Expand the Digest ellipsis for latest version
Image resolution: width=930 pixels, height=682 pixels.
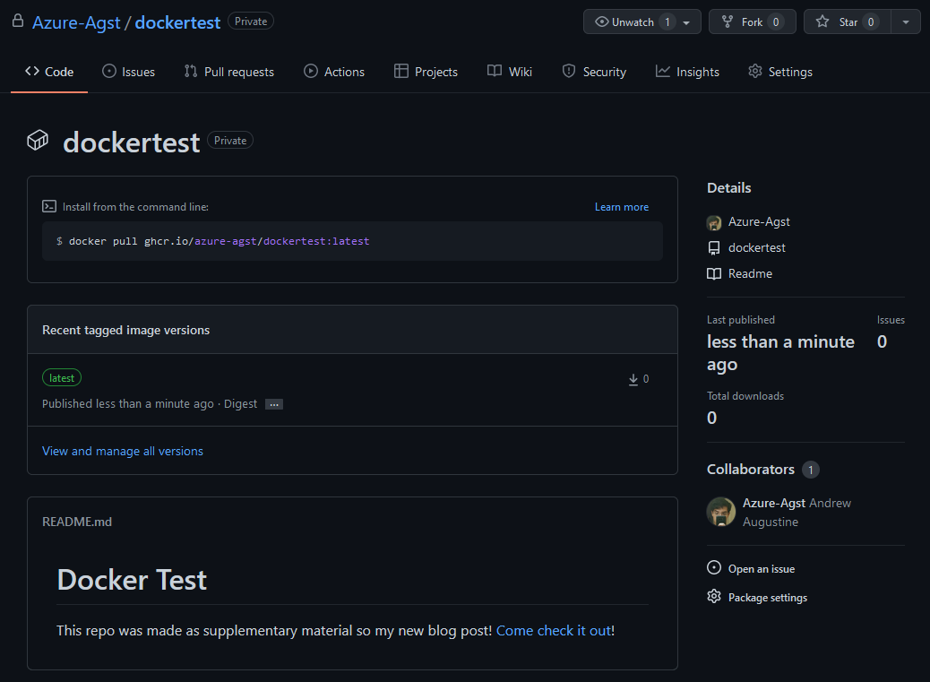[x=274, y=404]
